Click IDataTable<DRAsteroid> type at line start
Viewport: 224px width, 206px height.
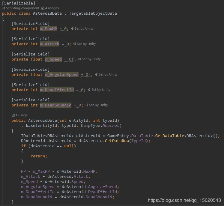pyautogui.click(x=47, y=136)
